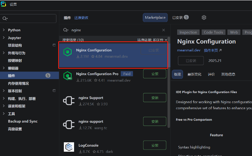The width and height of the screenshot is (252, 156).
Task: Select 高级设置 in the settings tree
Action: point(15,129)
